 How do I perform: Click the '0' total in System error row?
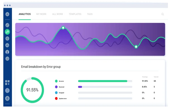(x=154, y=98)
